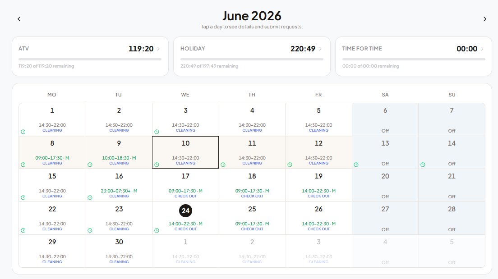Select June 30 cleaning shift
This screenshot has width=498, height=279.
119,251
